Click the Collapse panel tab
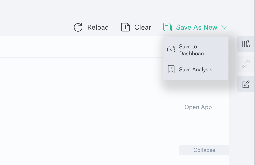 click(204, 150)
